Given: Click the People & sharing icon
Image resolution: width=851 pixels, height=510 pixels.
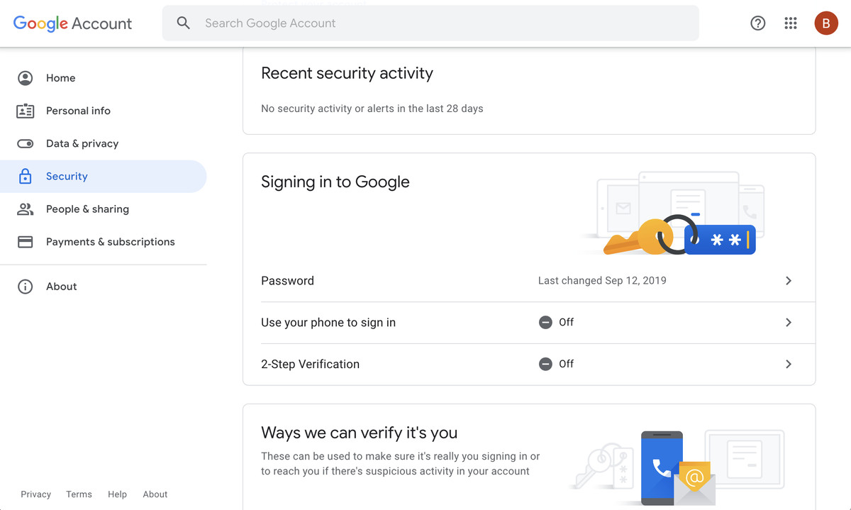Looking at the screenshot, I should coord(26,209).
